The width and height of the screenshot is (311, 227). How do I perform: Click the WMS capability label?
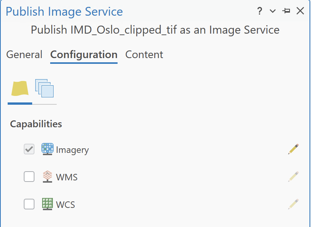(67, 177)
